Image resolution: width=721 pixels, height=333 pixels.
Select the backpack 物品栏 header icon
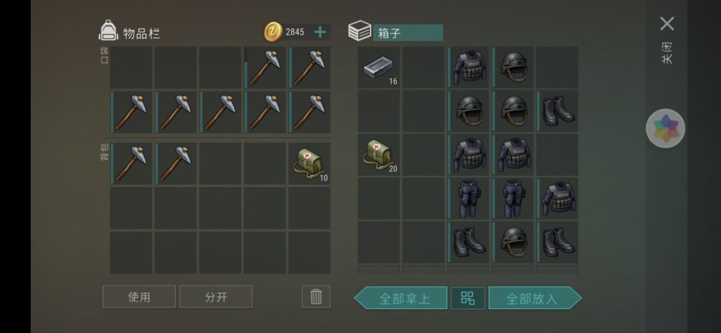click(x=109, y=30)
